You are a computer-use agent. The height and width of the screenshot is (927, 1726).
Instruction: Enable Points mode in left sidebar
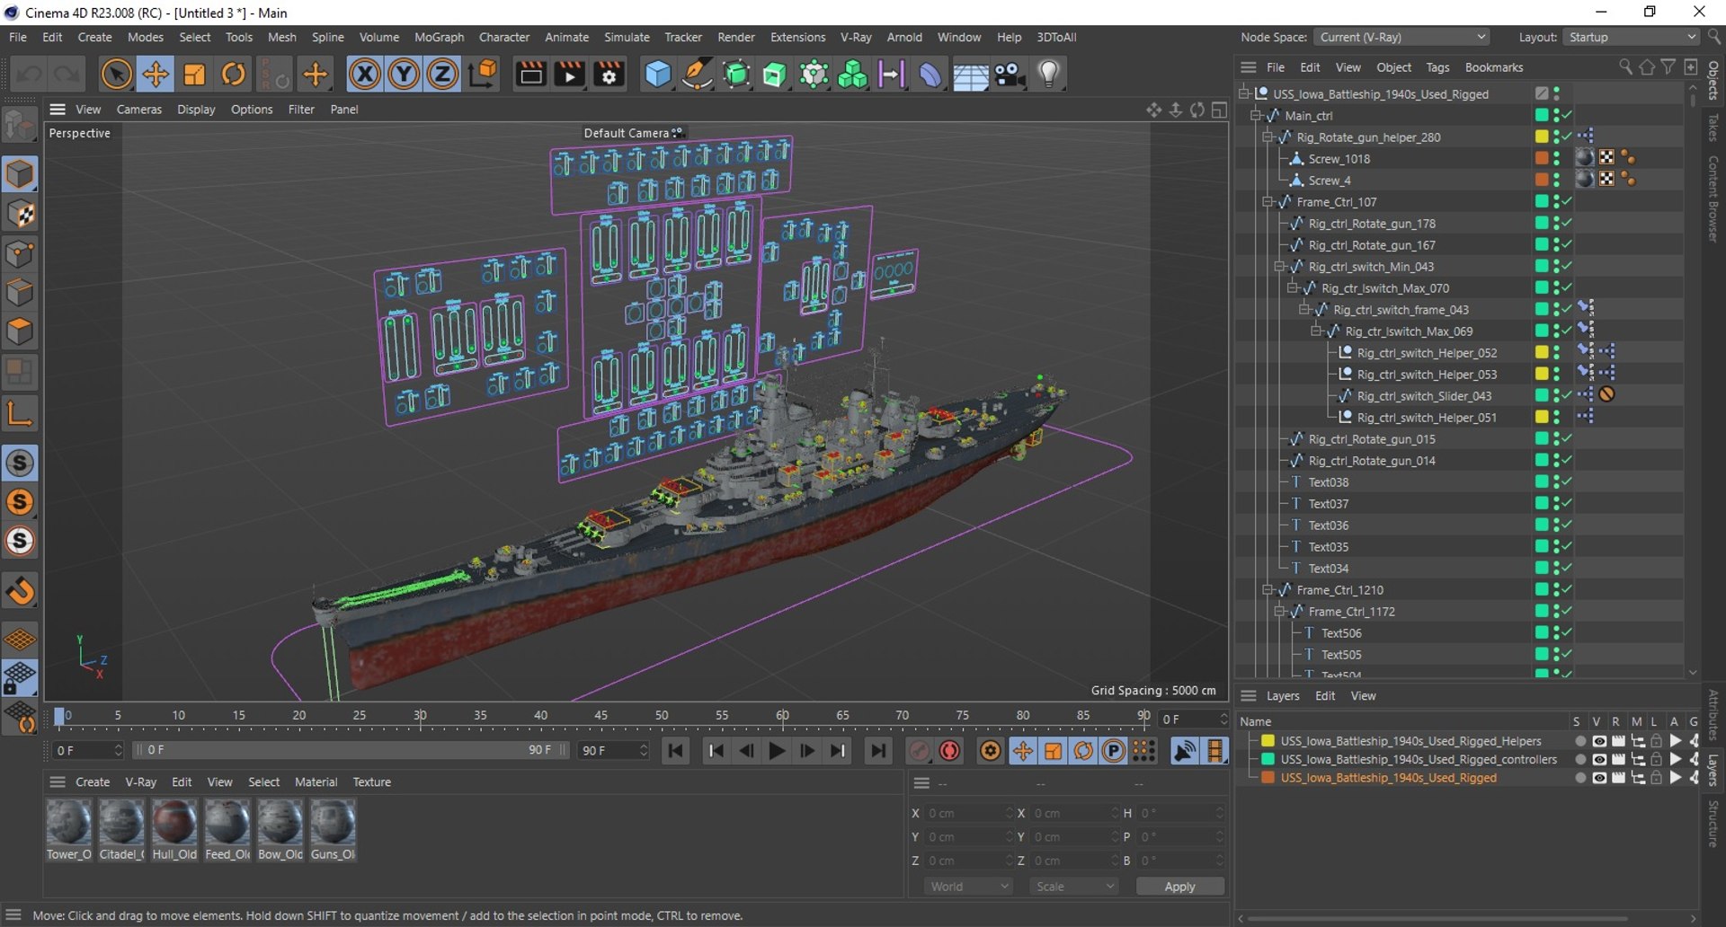click(20, 253)
